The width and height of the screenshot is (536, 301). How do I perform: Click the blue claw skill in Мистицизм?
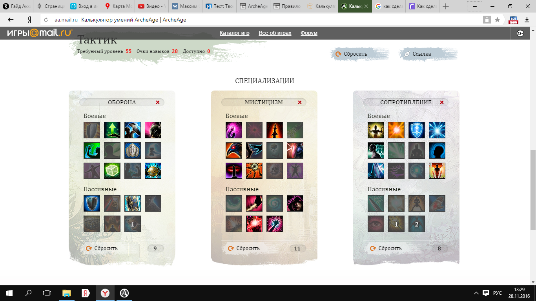(x=254, y=150)
